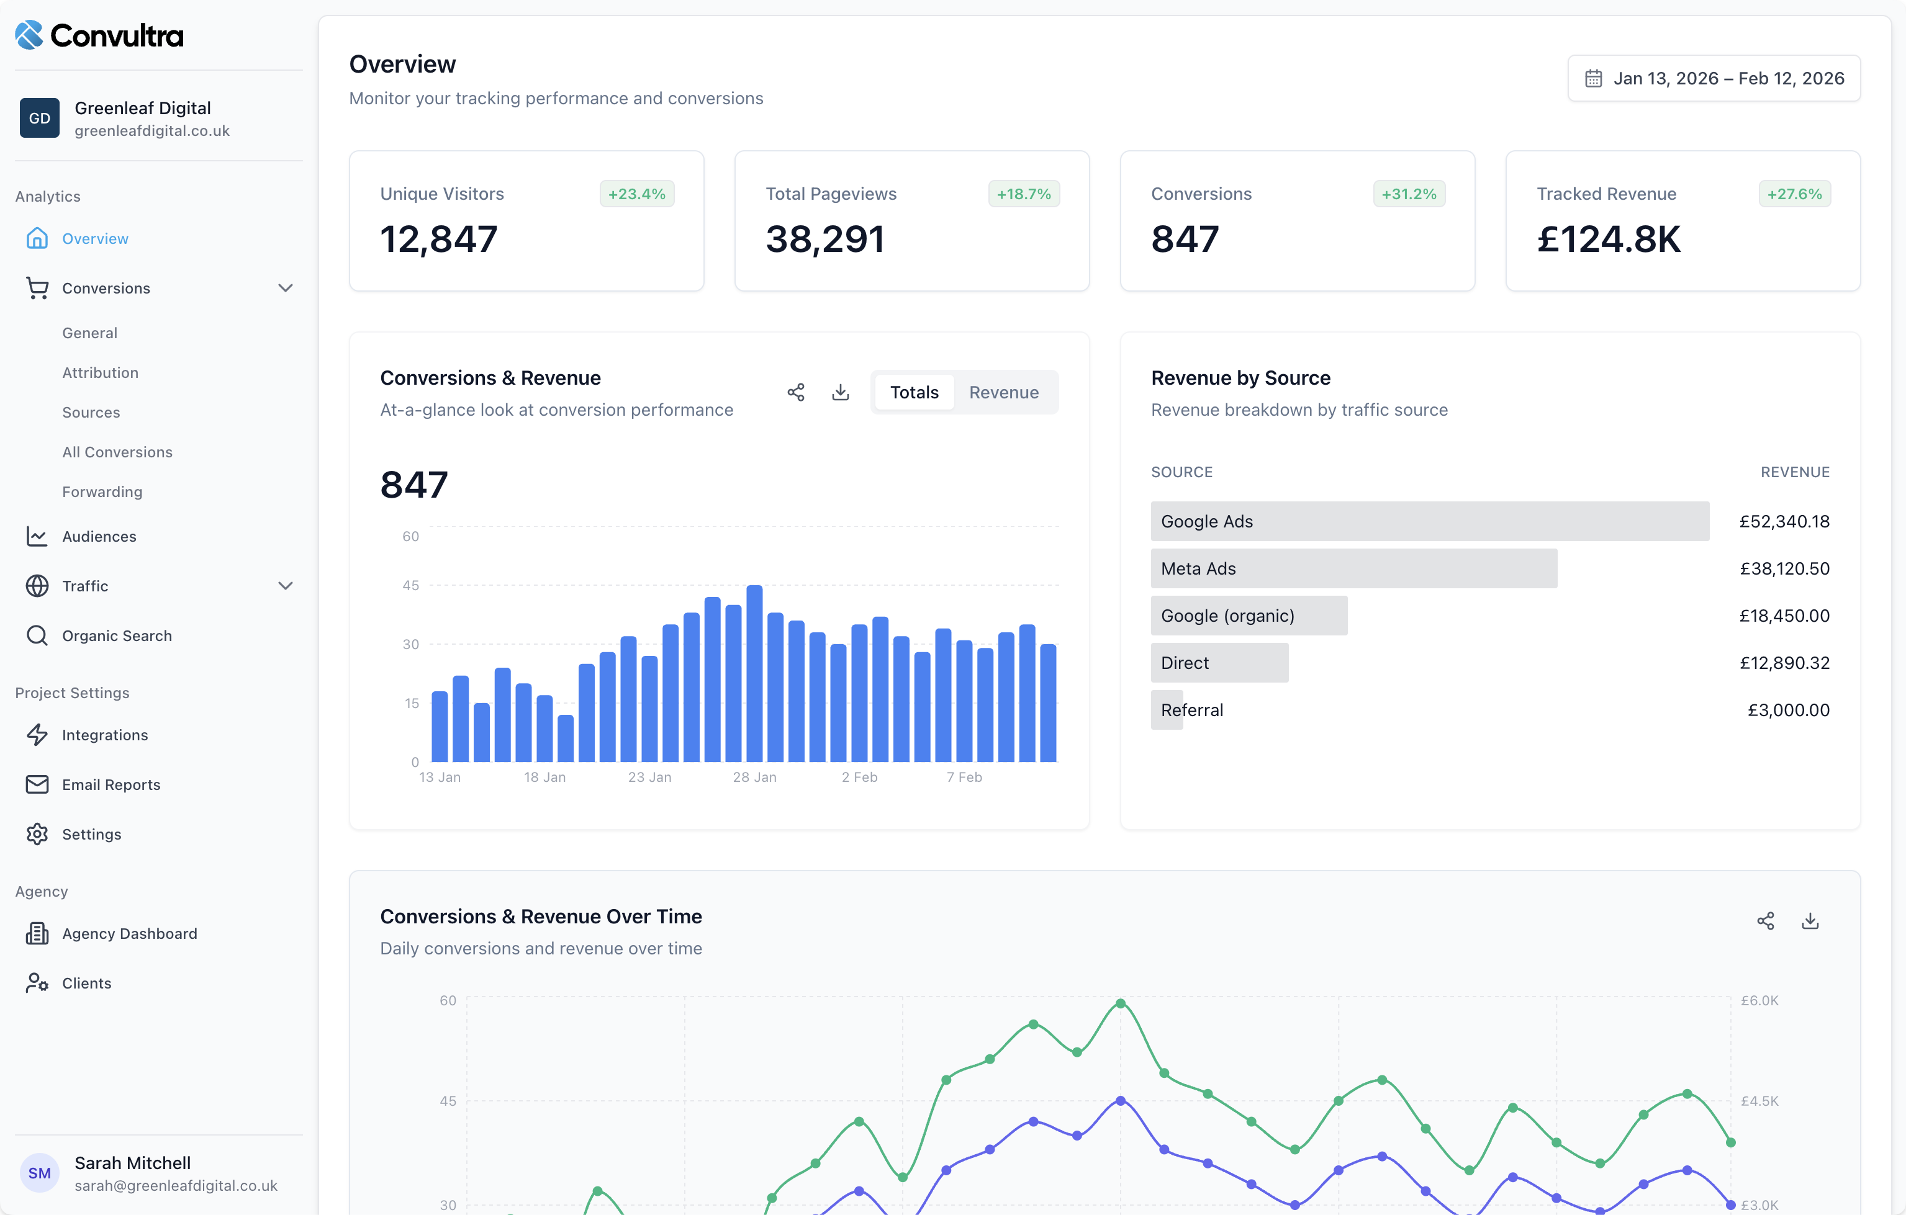Open the Agency Dashboard
Screen dimensions: 1906x1215
129,933
